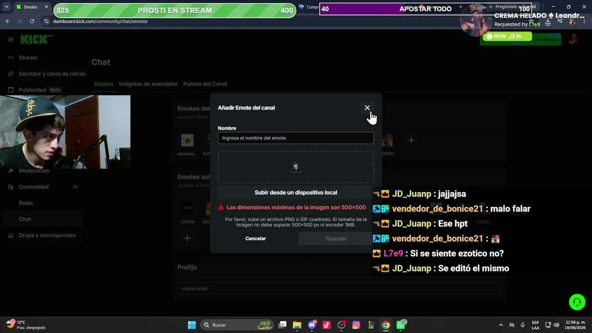This screenshot has height=333, width=592.
Task: Open the hamburger menu beside Kick logo
Action: (x=11, y=40)
